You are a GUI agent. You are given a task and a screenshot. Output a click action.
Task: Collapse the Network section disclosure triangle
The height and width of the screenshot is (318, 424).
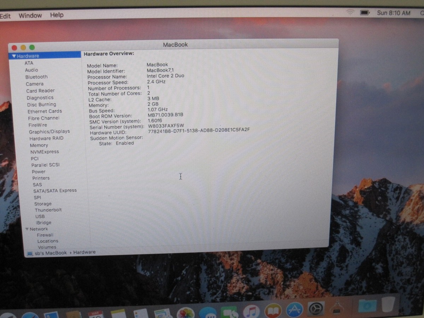[27, 229]
